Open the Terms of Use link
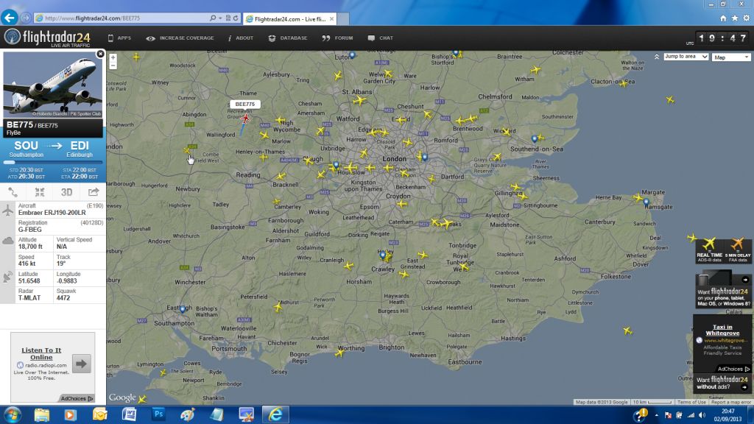The height and width of the screenshot is (424, 754). [x=691, y=402]
